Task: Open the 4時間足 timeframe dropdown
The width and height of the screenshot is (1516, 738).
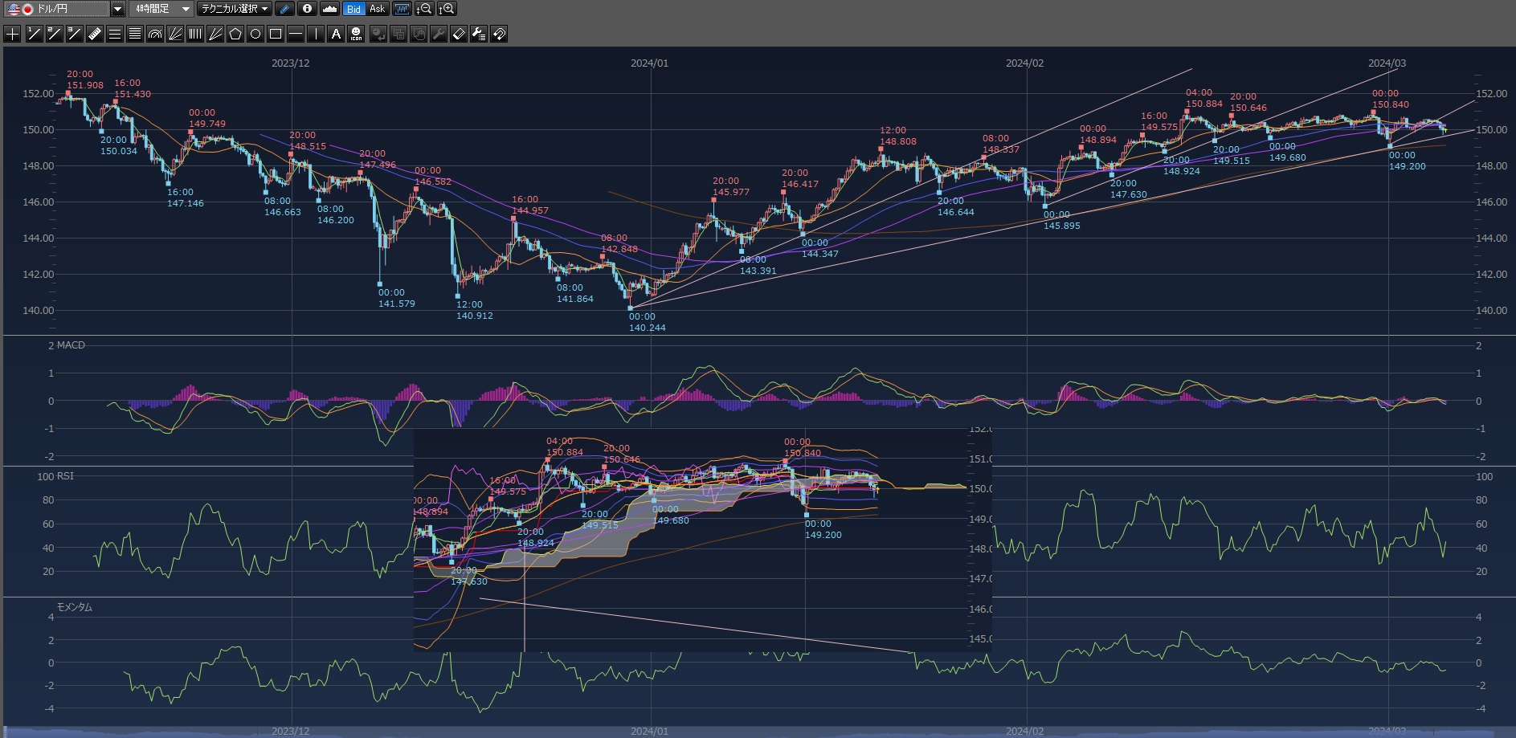Action: click(161, 9)
